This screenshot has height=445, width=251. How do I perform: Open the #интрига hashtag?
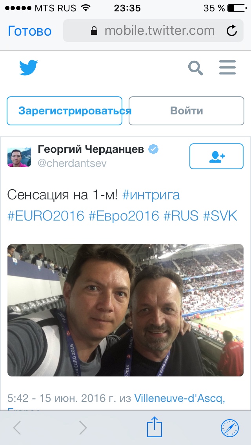pos(151,195)
